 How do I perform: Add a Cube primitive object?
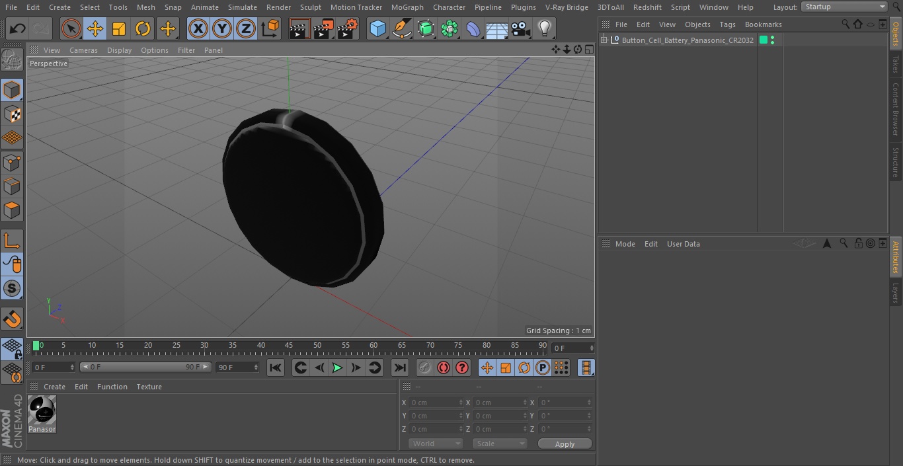tap(377, 28)
